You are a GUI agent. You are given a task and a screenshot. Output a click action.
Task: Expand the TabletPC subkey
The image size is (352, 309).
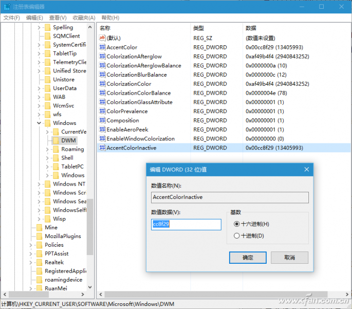[47, 167]
